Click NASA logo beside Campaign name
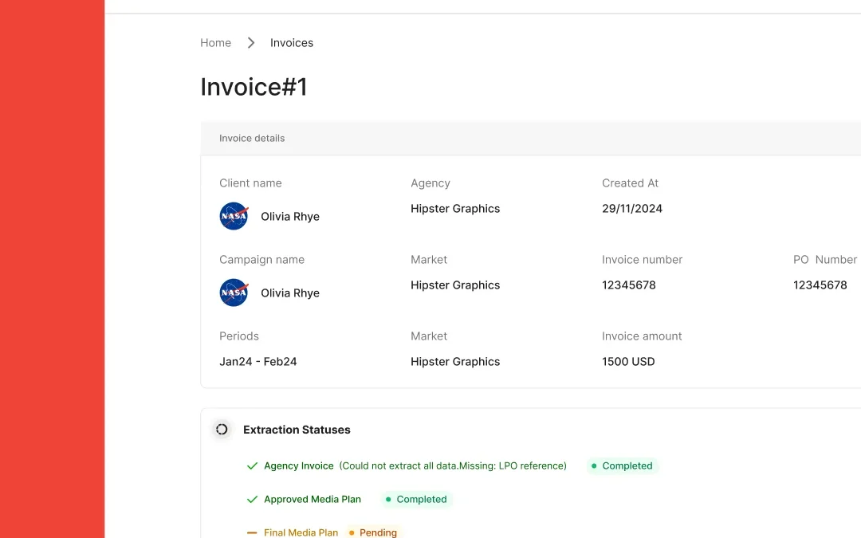 point(234,293)
